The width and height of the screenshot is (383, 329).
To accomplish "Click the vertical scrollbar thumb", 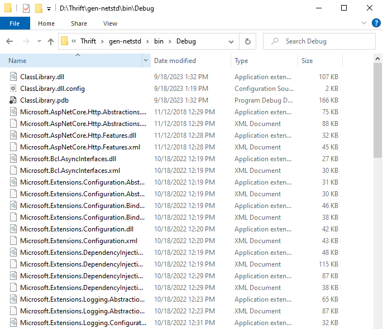I will [x=377, y=110].
